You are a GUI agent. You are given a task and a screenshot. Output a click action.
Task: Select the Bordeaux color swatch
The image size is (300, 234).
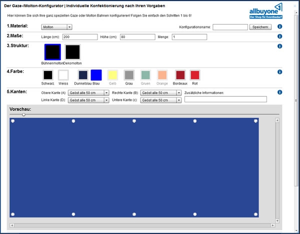pos(180,75)
